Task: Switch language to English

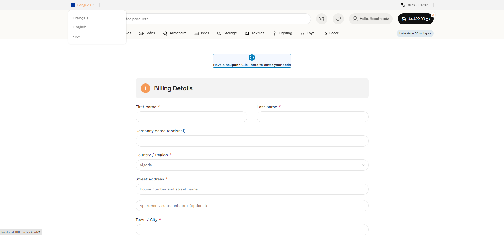Action: [80, 27]
